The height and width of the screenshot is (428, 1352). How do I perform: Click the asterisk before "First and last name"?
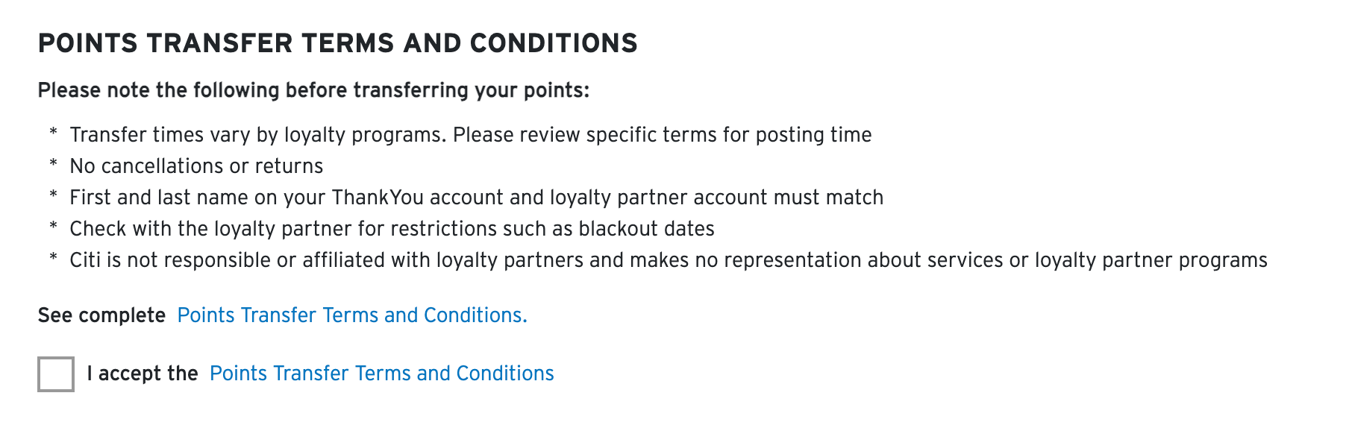(x=53, y=196)
